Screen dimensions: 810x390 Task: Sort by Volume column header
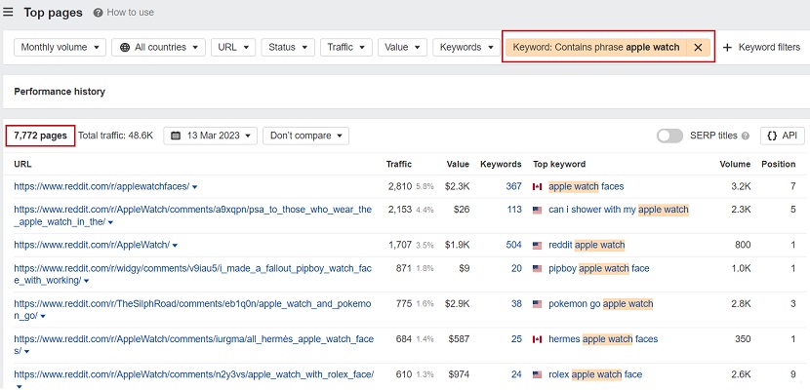tap(735, 164)
